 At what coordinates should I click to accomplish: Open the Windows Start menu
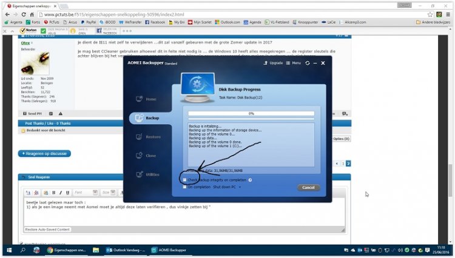click(9, 250)
